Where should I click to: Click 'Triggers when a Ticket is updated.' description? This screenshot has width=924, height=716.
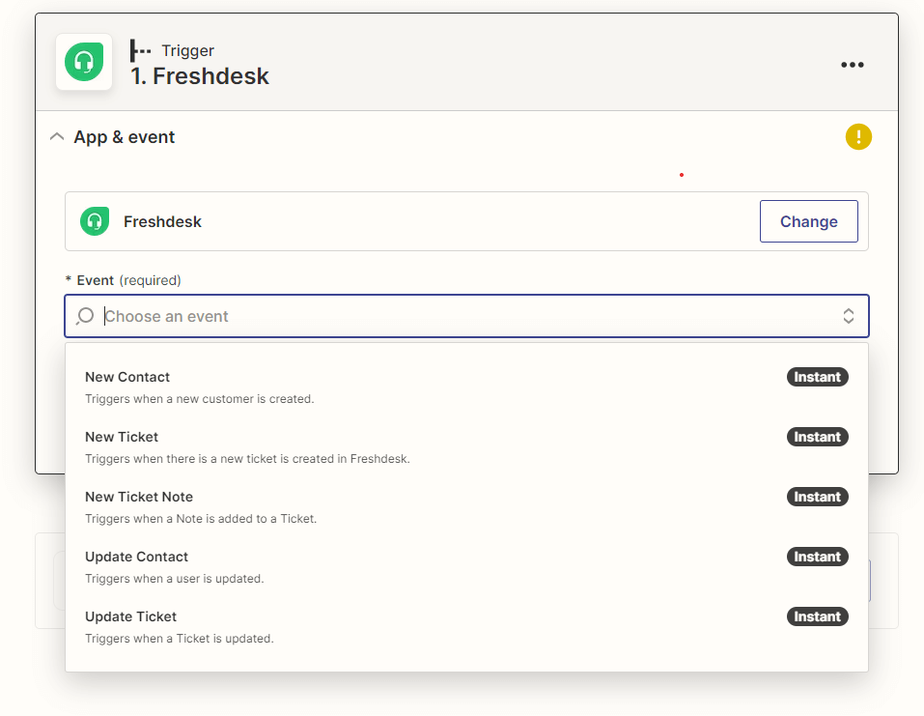pos(180,638)
